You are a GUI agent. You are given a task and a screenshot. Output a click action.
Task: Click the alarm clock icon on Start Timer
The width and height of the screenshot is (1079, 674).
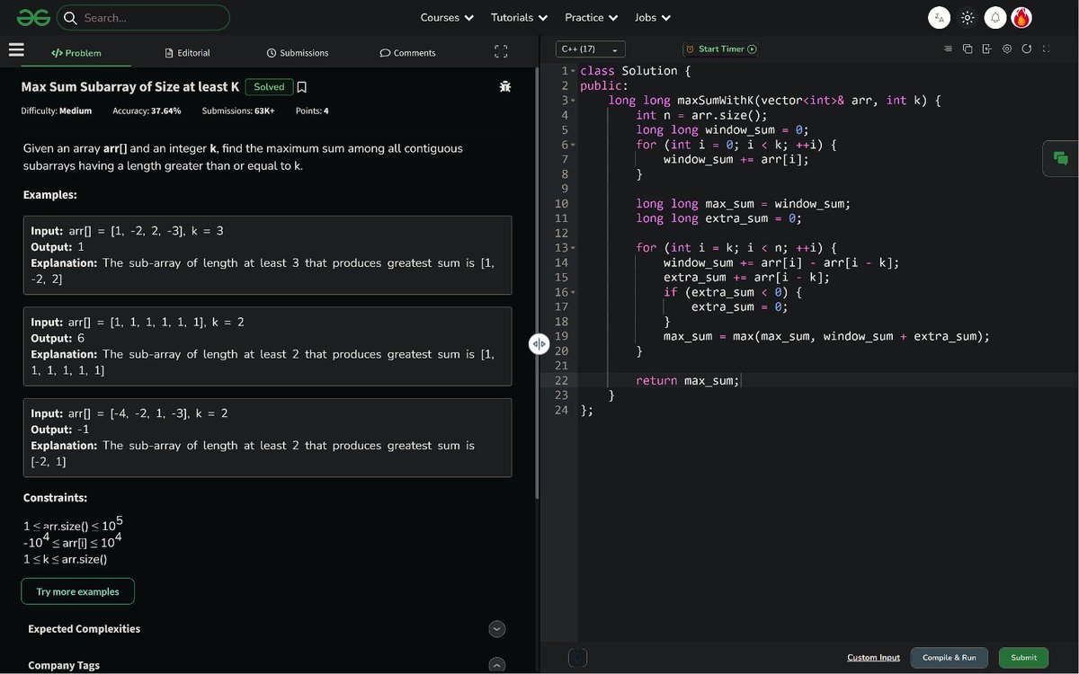click(x=690, y=49)
